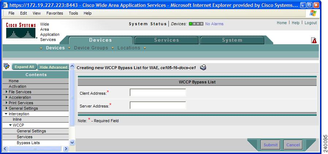The image size is (328, 154).
Task: Click the contents horizontal scrollbar thumb
Action: (35, 149)
